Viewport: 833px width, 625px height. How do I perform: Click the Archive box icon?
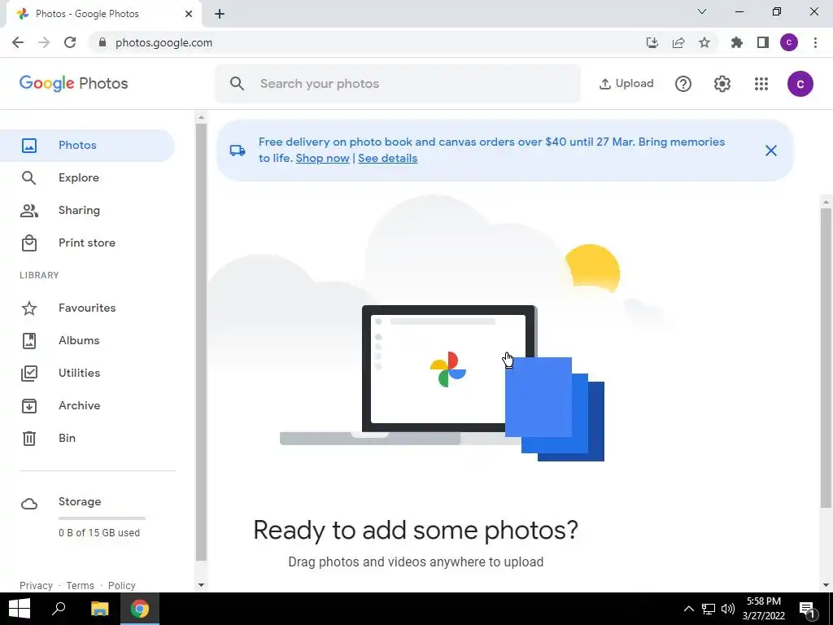coord(29,405)
